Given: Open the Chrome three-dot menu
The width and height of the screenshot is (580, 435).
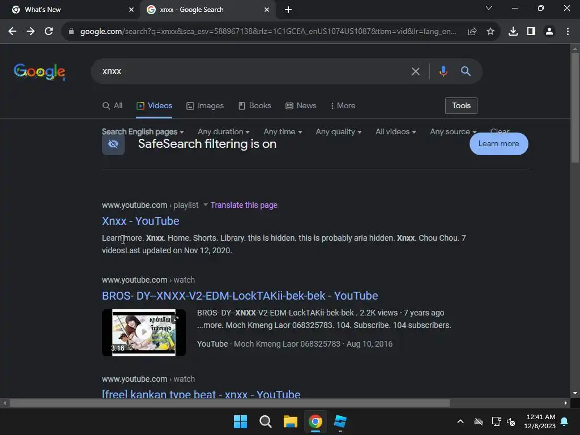Looking at the screenshot, I should [x=568, y=32].
